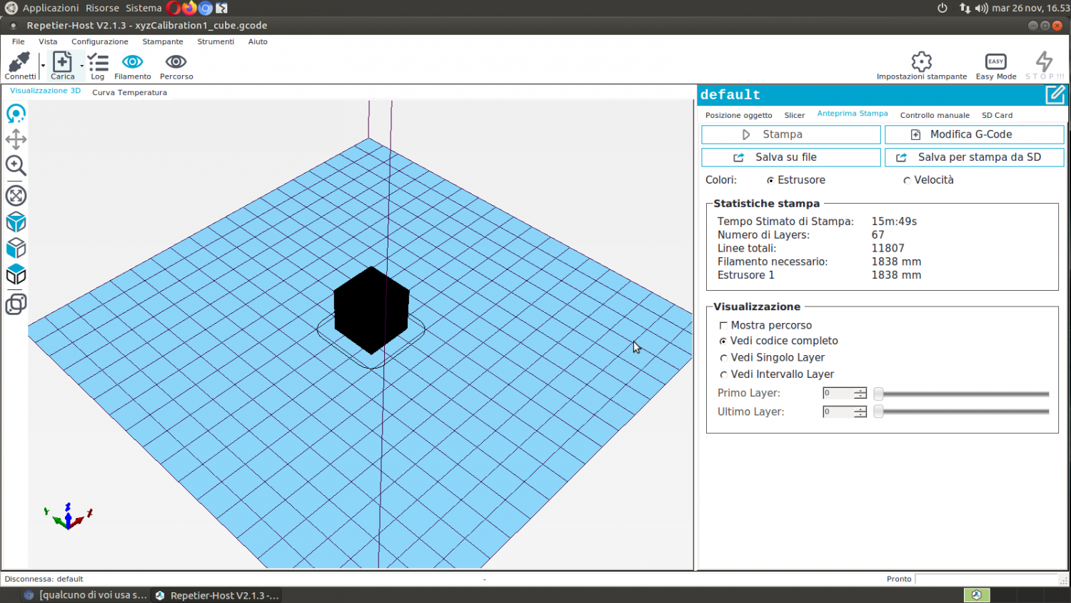Choose the isometric cube view icon
The image size is (1071, 603).
tap(16, 222)
